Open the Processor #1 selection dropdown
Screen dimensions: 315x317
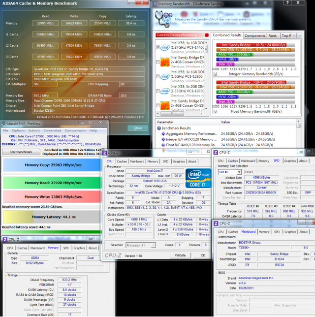(x=153, y=245)
